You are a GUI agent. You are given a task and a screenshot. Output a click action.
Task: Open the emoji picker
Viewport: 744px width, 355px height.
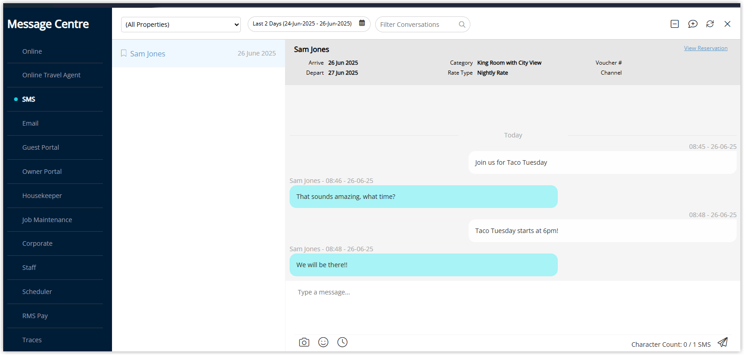[323, 342]
